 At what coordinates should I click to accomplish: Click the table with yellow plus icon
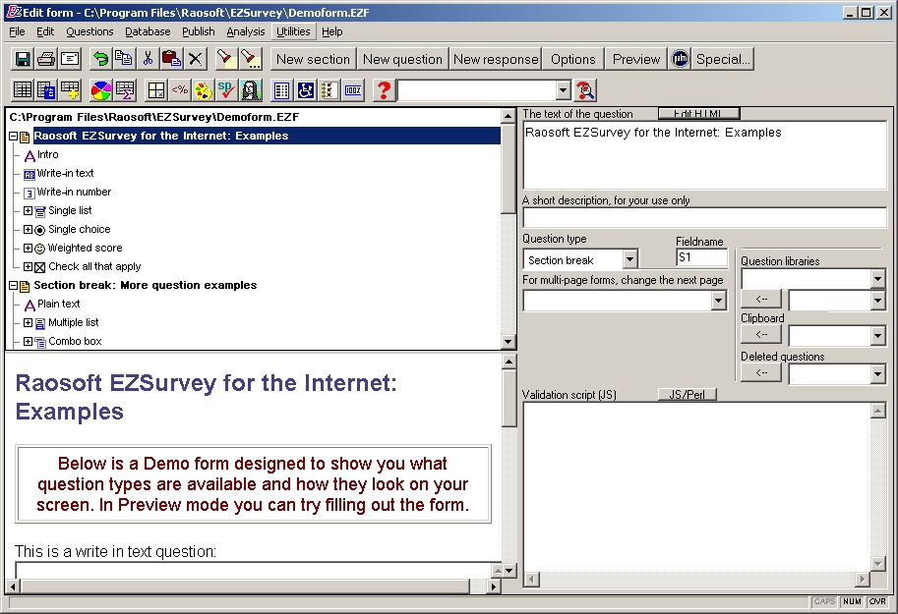(x=70, y=89)
